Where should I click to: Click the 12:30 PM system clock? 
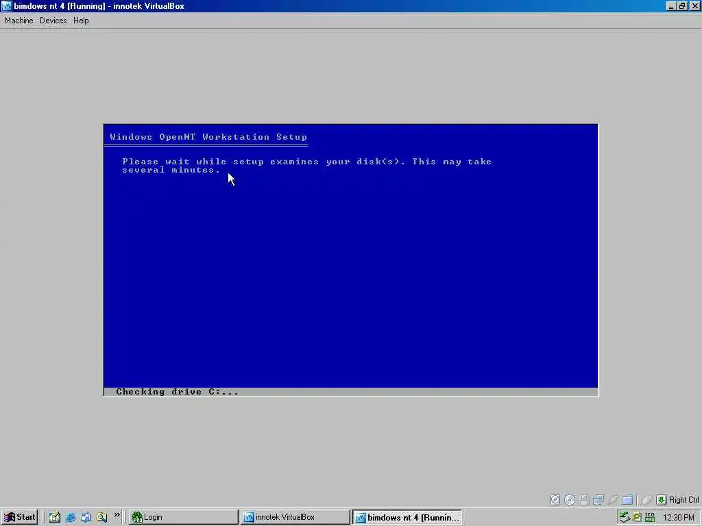coord(678,517)
